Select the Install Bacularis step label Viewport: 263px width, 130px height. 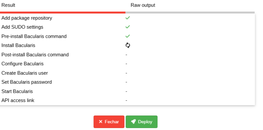coord(18,45)
